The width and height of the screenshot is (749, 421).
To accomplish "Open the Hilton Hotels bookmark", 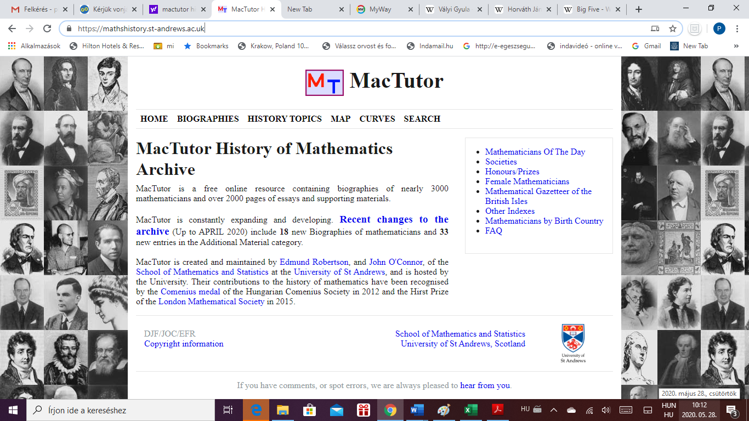I will (107, 46).
